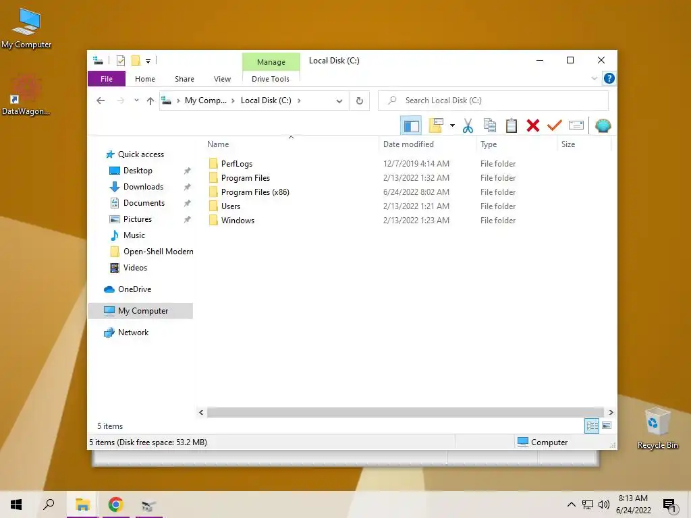Sort by Date modified column header
The image size is (691, 518).
[x=427, y=144]
